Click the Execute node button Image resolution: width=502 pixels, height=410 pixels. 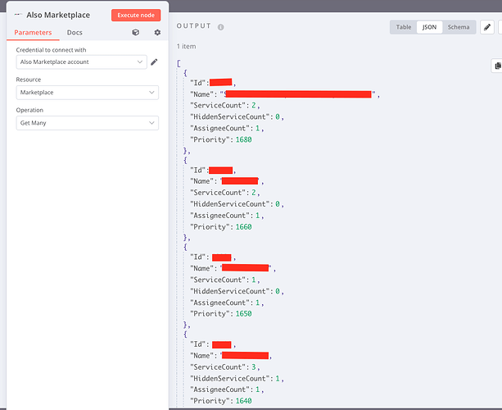click(136, 15)
